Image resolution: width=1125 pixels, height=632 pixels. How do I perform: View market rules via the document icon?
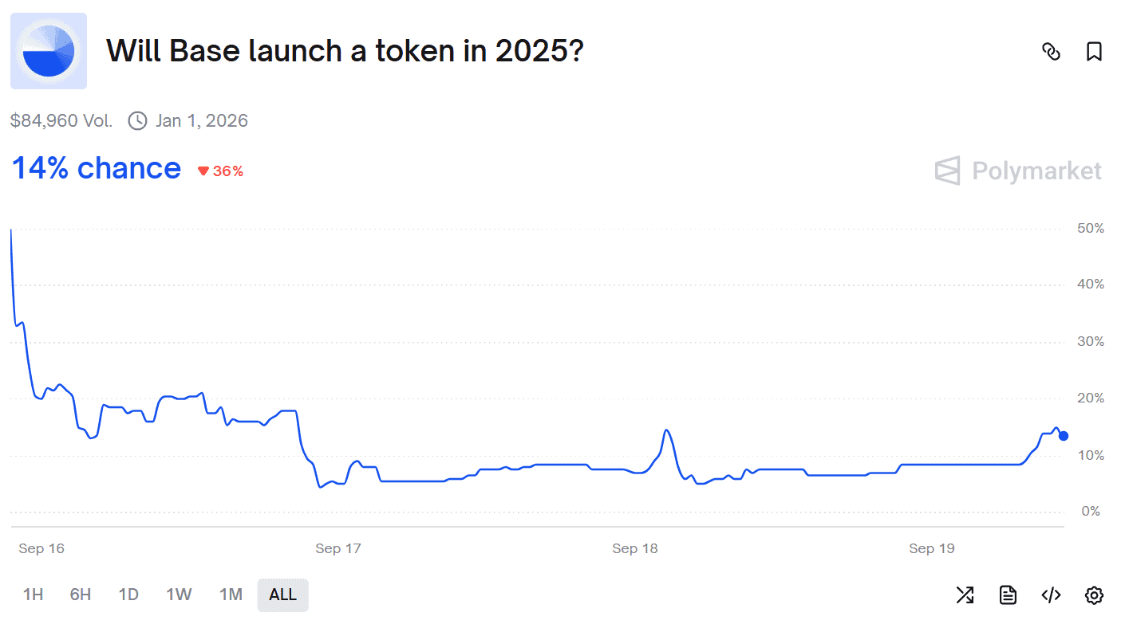pos(1008,595)
